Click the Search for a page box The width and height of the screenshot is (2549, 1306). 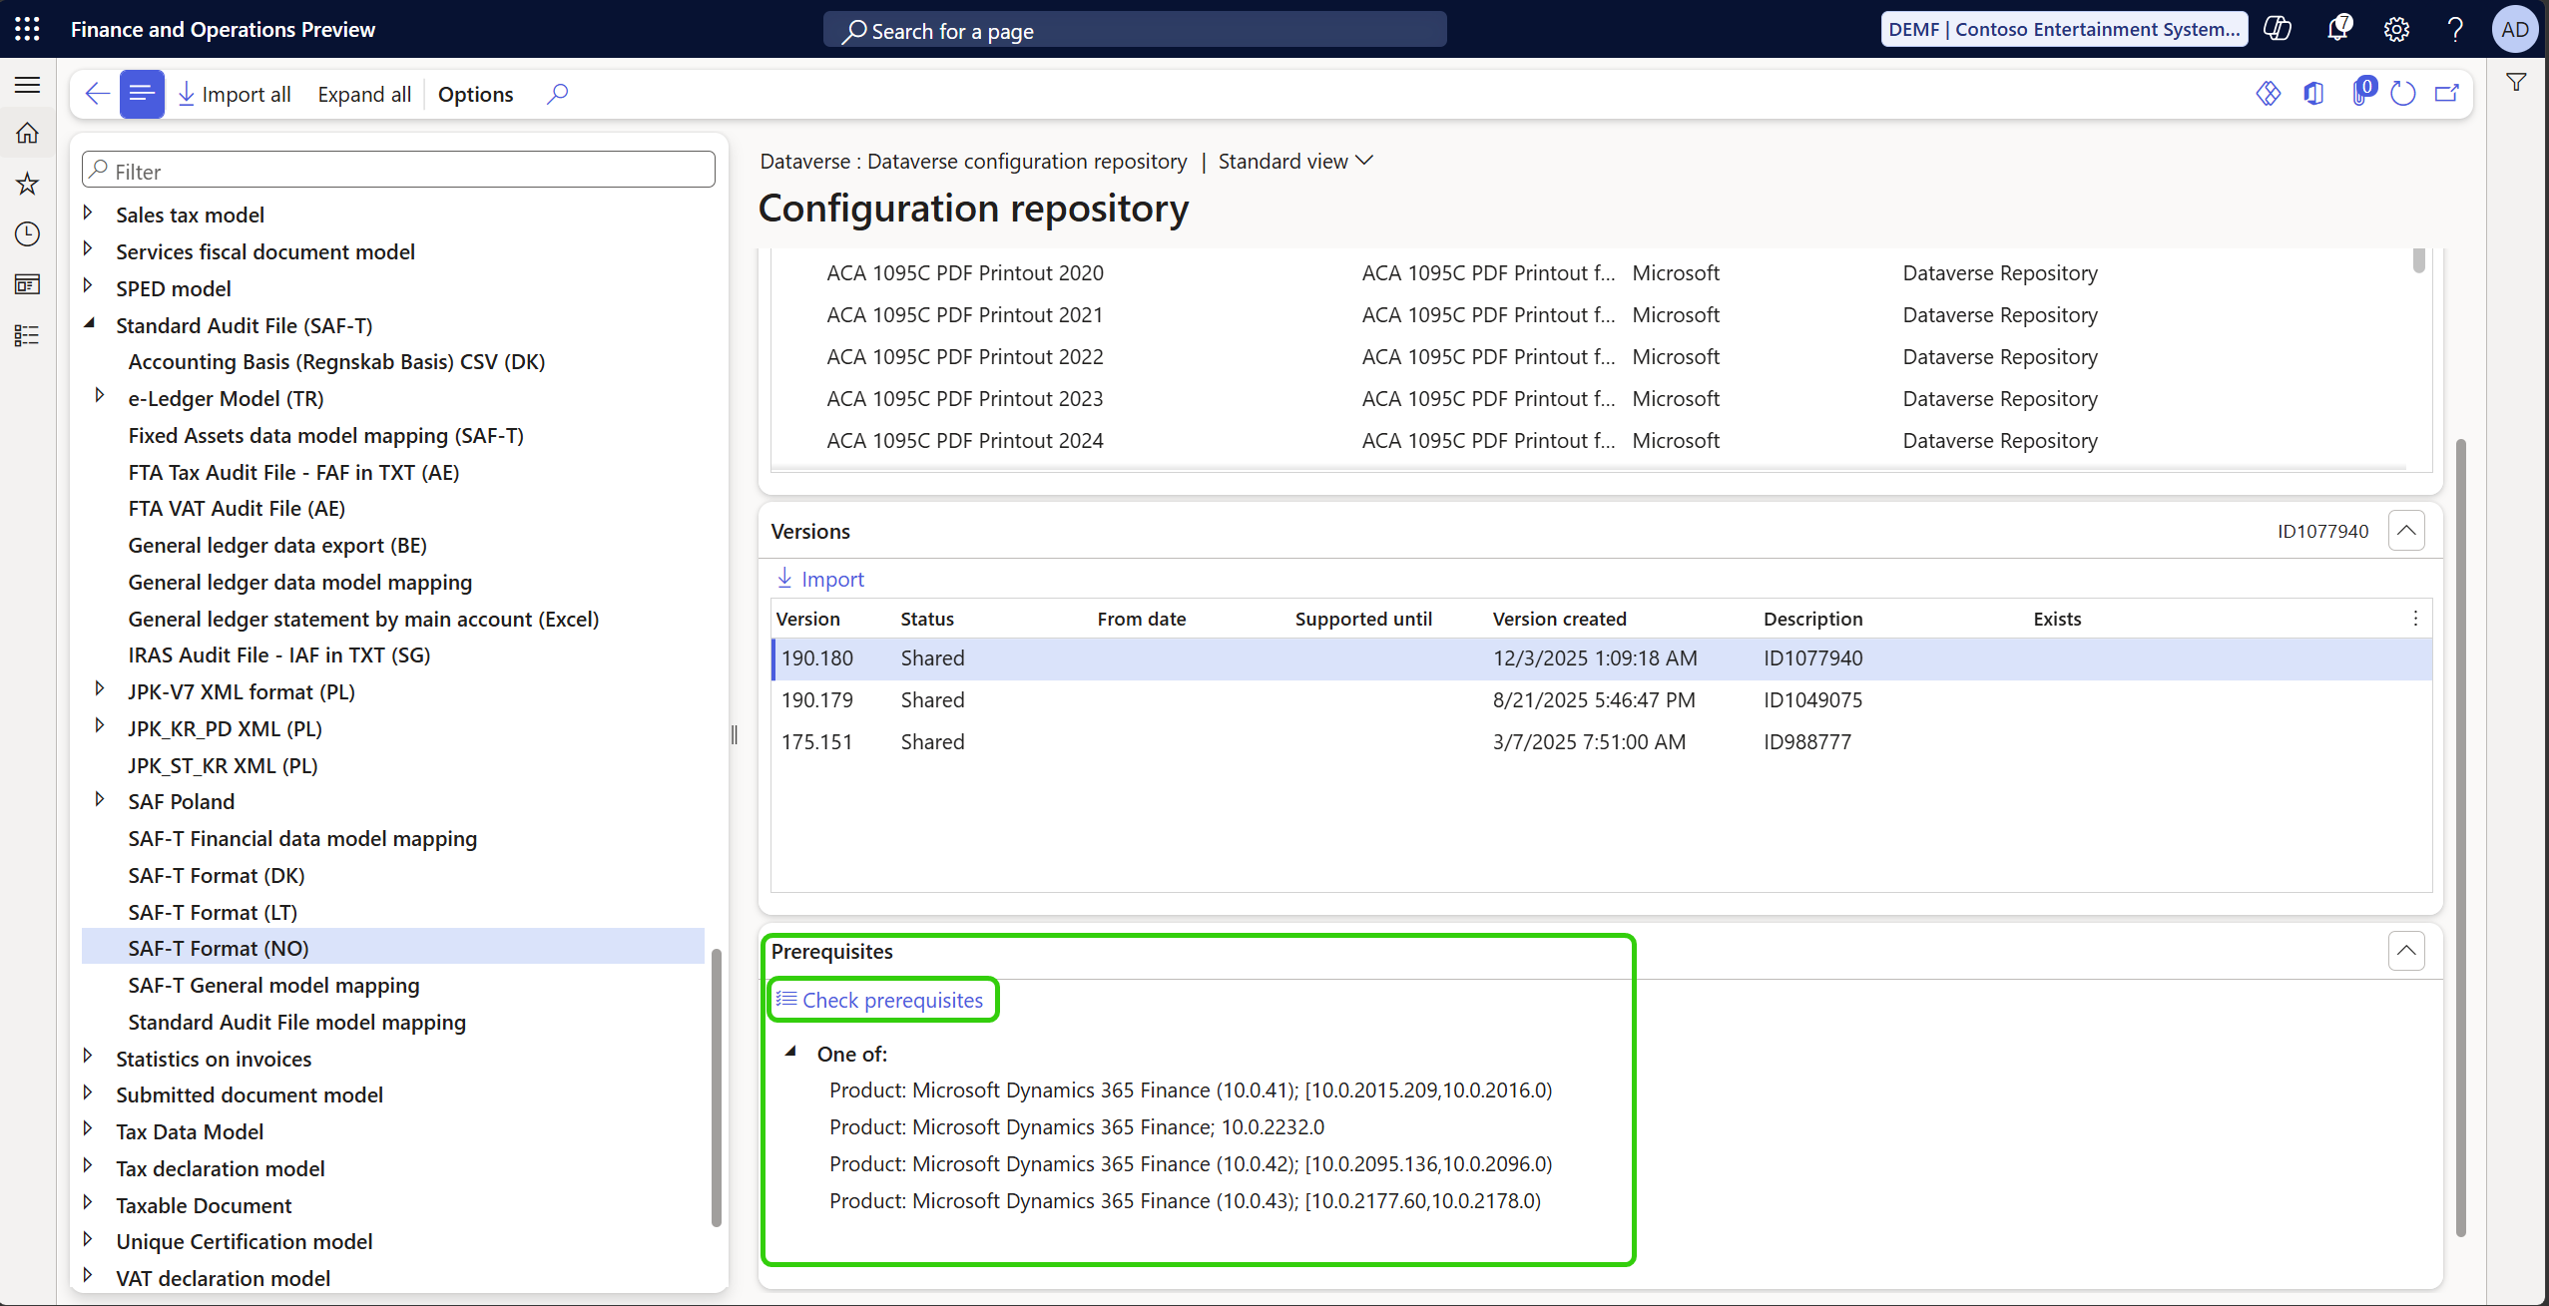pyautogui.click(x=1135, y=30)
